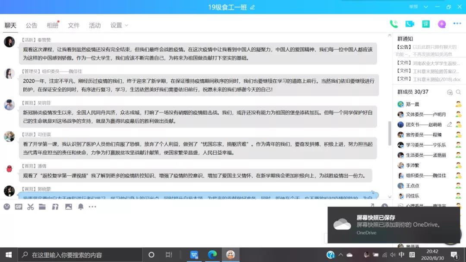Switch to the 文件 tab
The height and width of the screenshot is (262, 466).
[x=74, y=25]
